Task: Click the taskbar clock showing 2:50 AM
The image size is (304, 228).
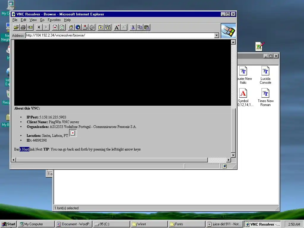Action: tap(294, 224)
